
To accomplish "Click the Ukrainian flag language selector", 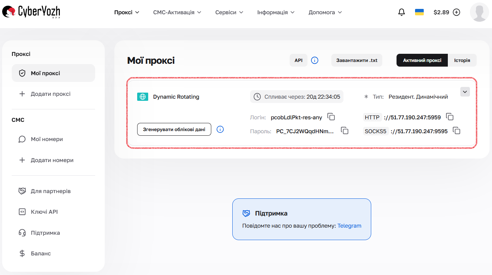I will point(419,12).
